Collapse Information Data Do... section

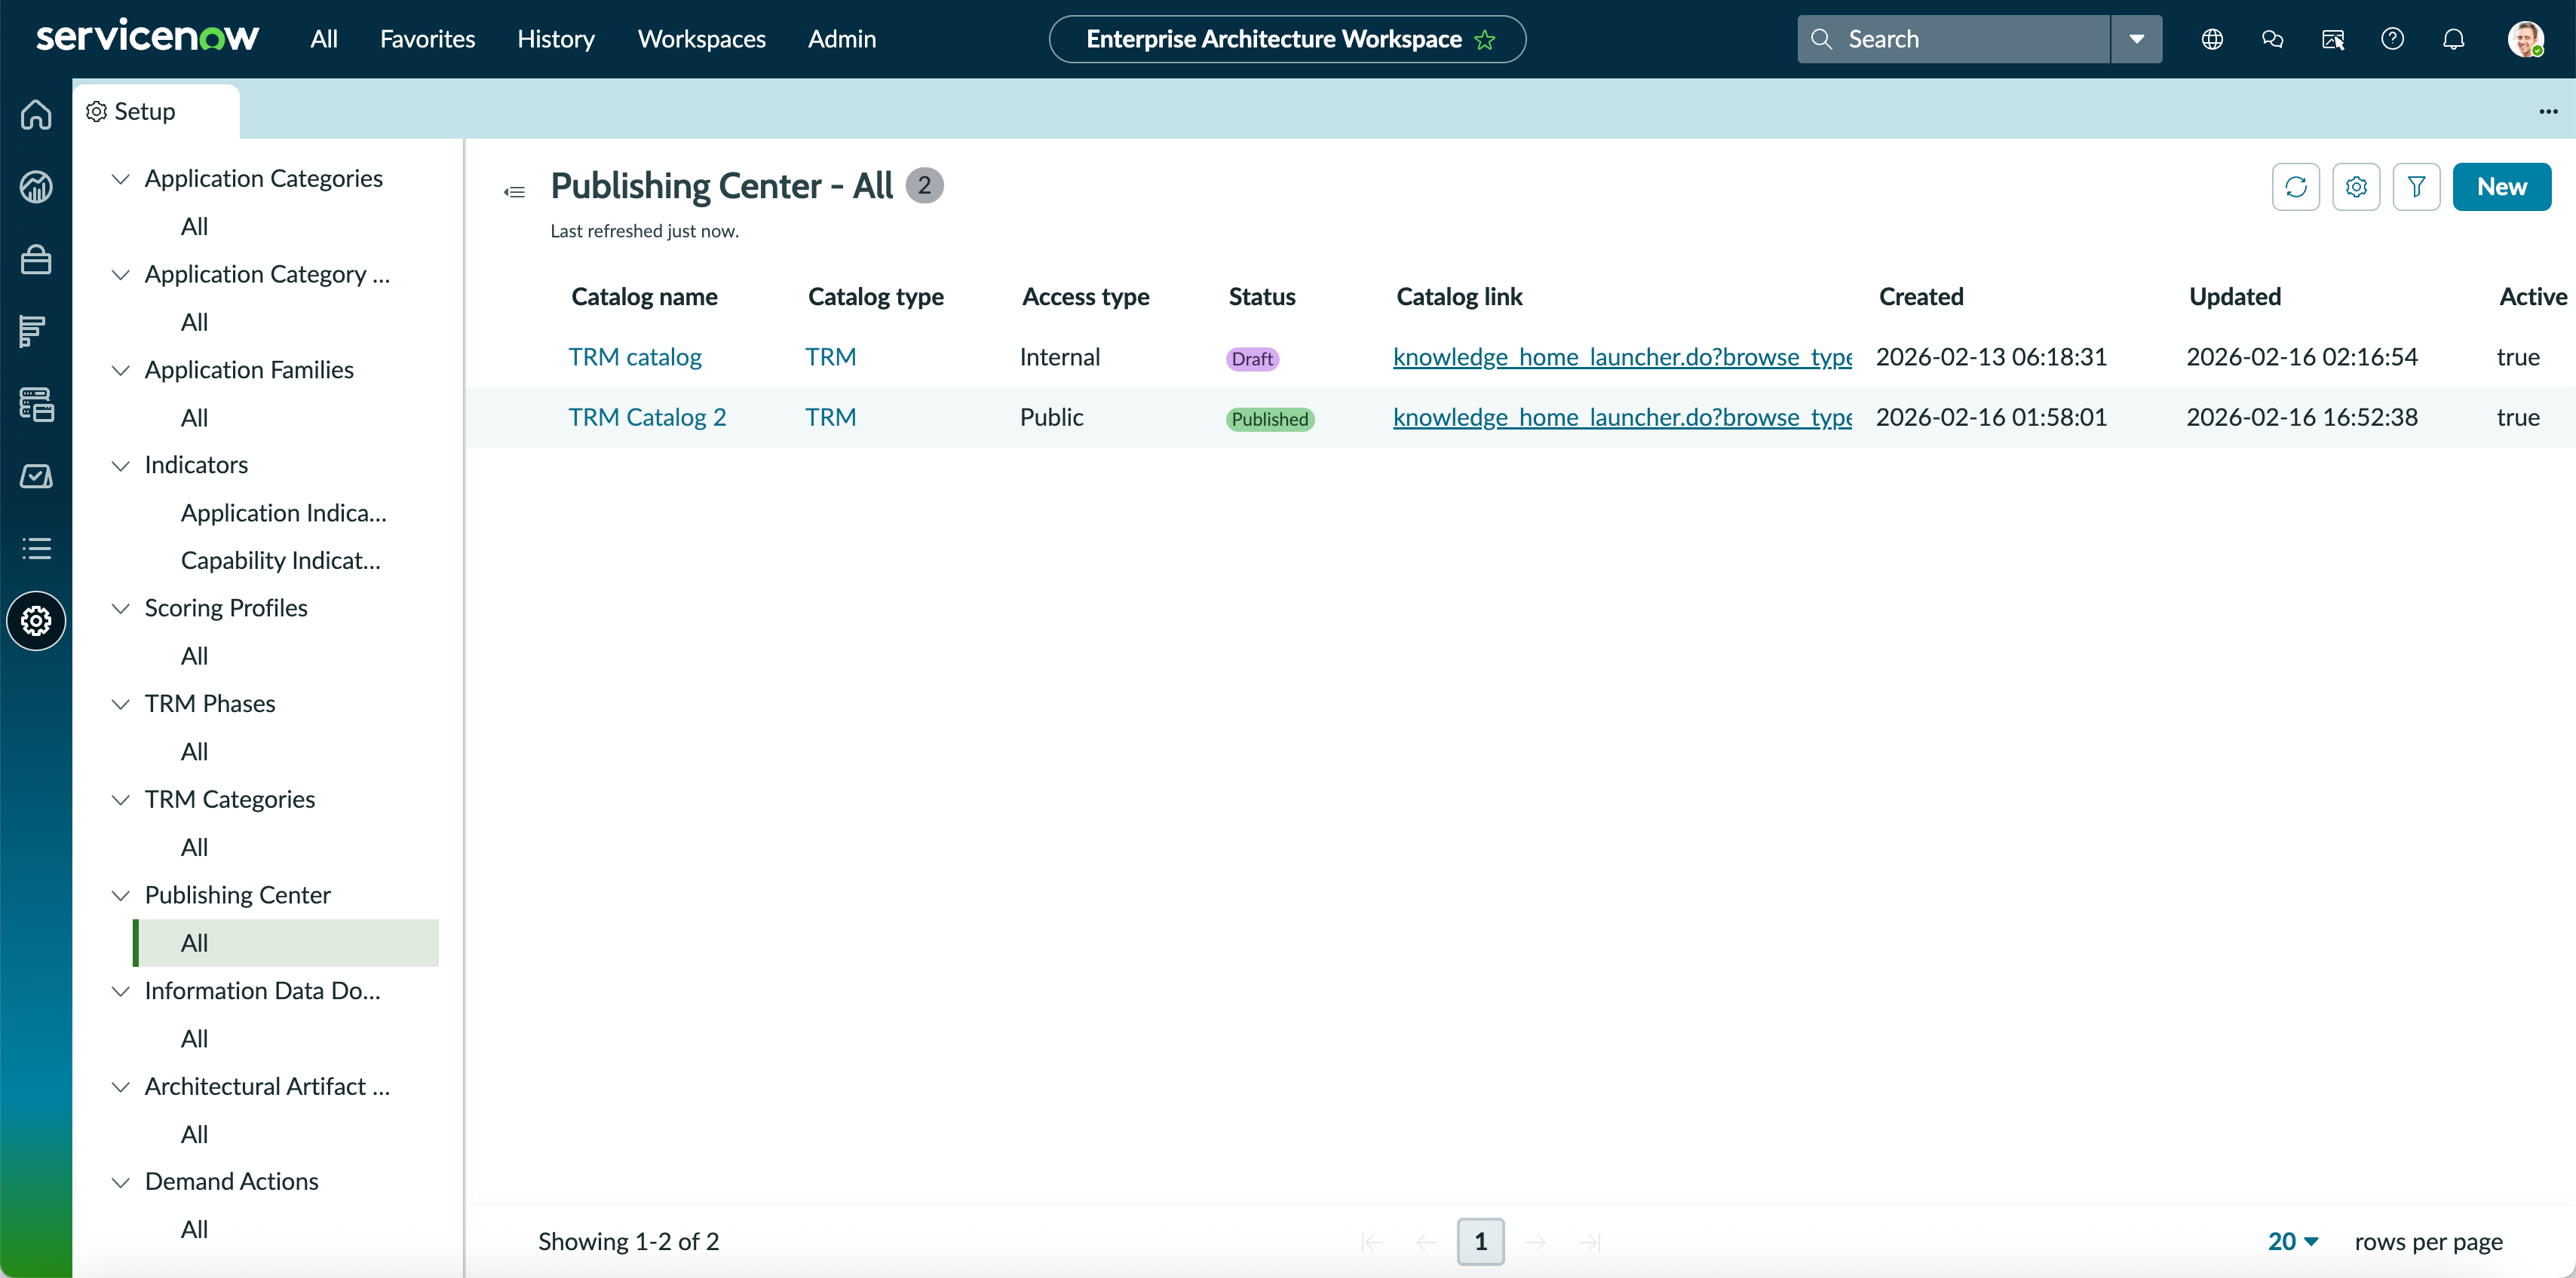coord(120,991)
